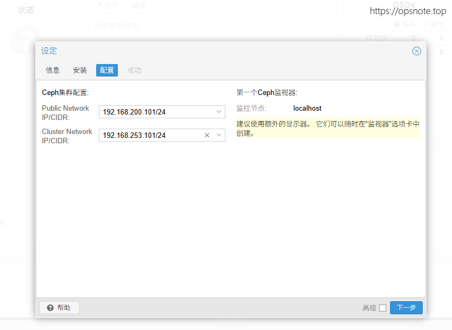Enable the 高级 checkbox

coord(382,308)
